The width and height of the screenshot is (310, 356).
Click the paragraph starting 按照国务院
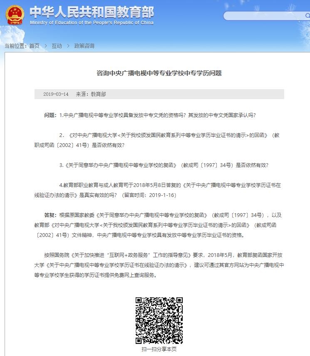click(159, 265)
